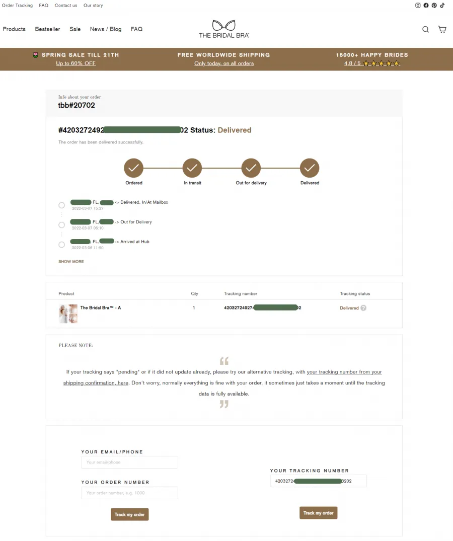Open Our story in the top bar
The width and height of the screenshot is (453, 541).
click(x=93, y=6)
